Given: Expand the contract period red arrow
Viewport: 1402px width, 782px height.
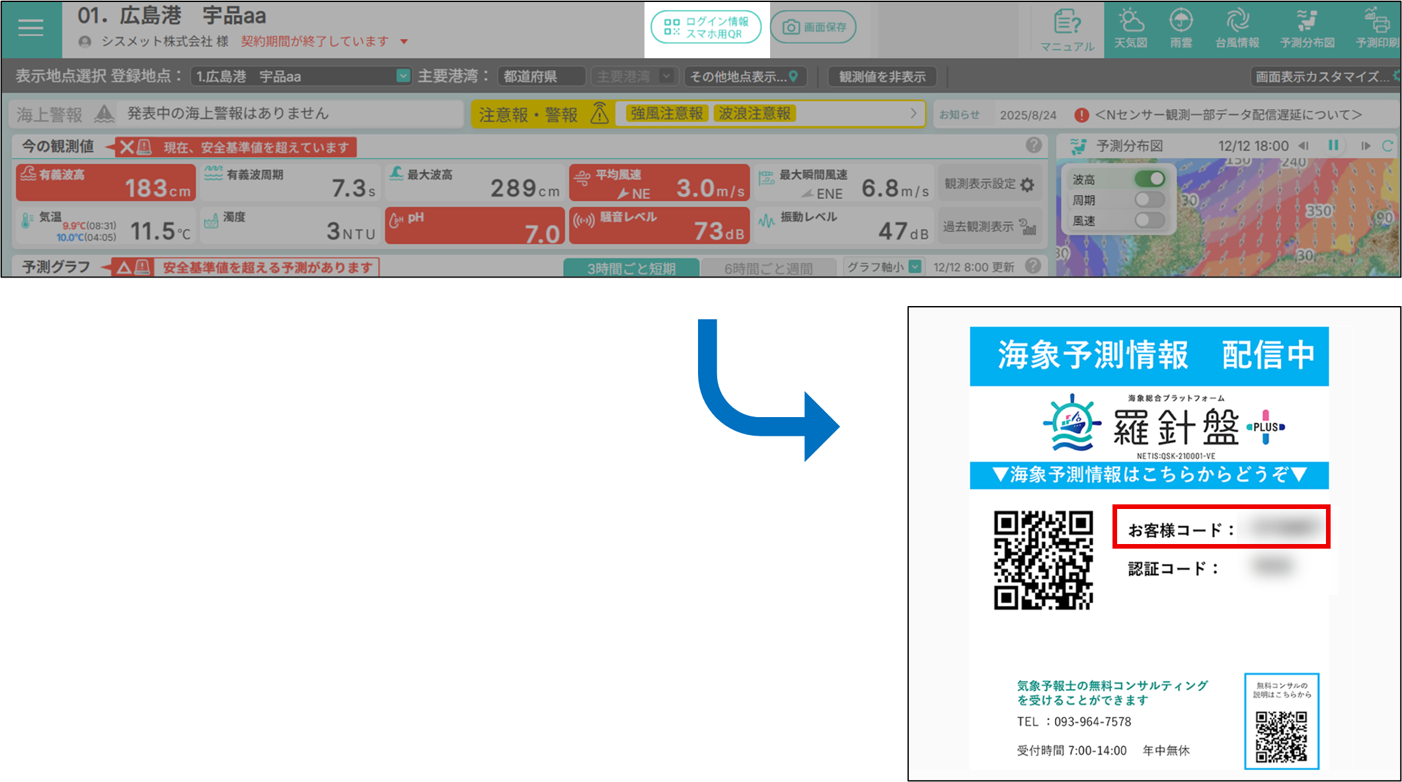Looking at the screenshot, I should point(404,42).
